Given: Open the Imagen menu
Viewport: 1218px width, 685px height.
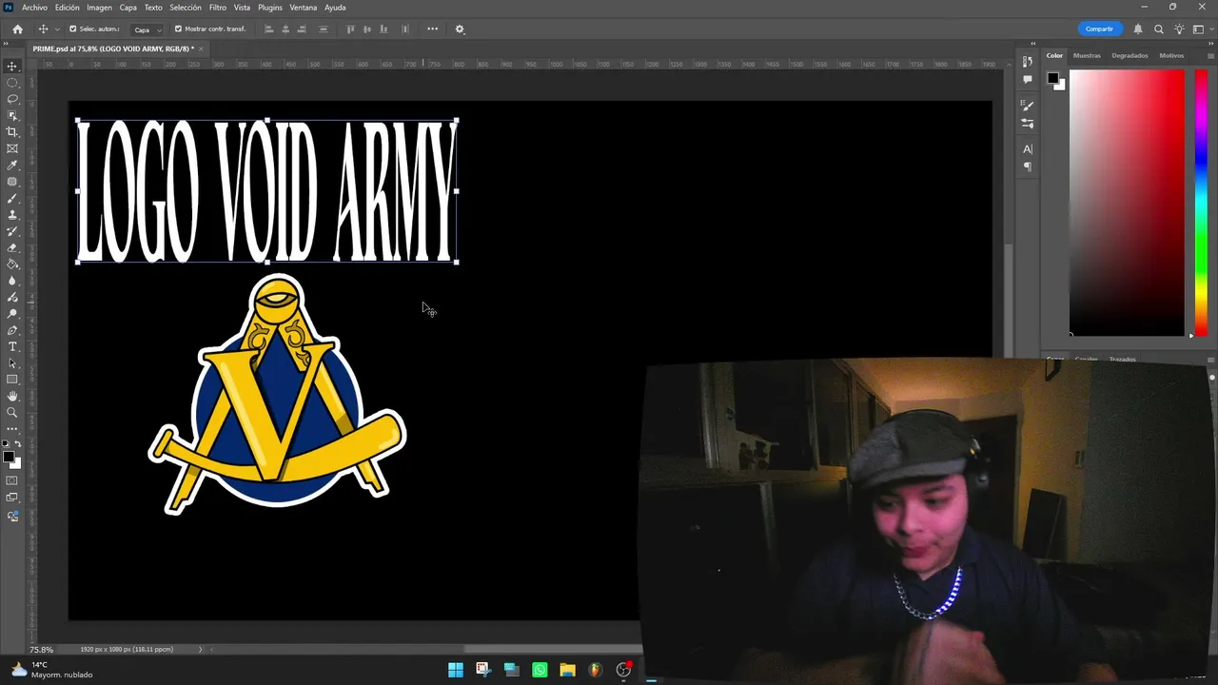Looking at the screenshot, I should 99,8.
